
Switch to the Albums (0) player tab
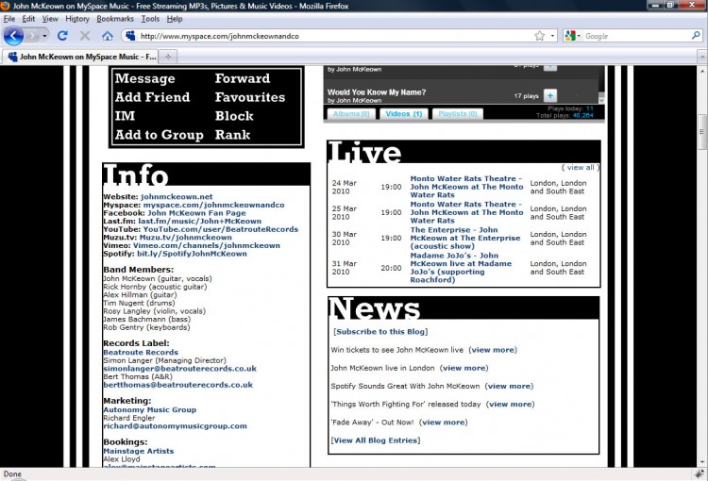click(351, 114)
